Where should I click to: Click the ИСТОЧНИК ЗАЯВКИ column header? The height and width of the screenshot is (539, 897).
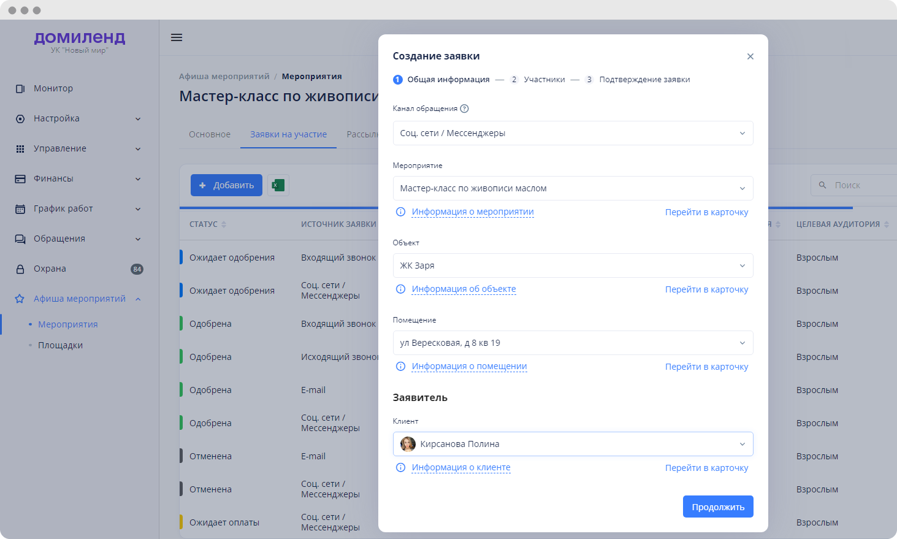[338, 224]
